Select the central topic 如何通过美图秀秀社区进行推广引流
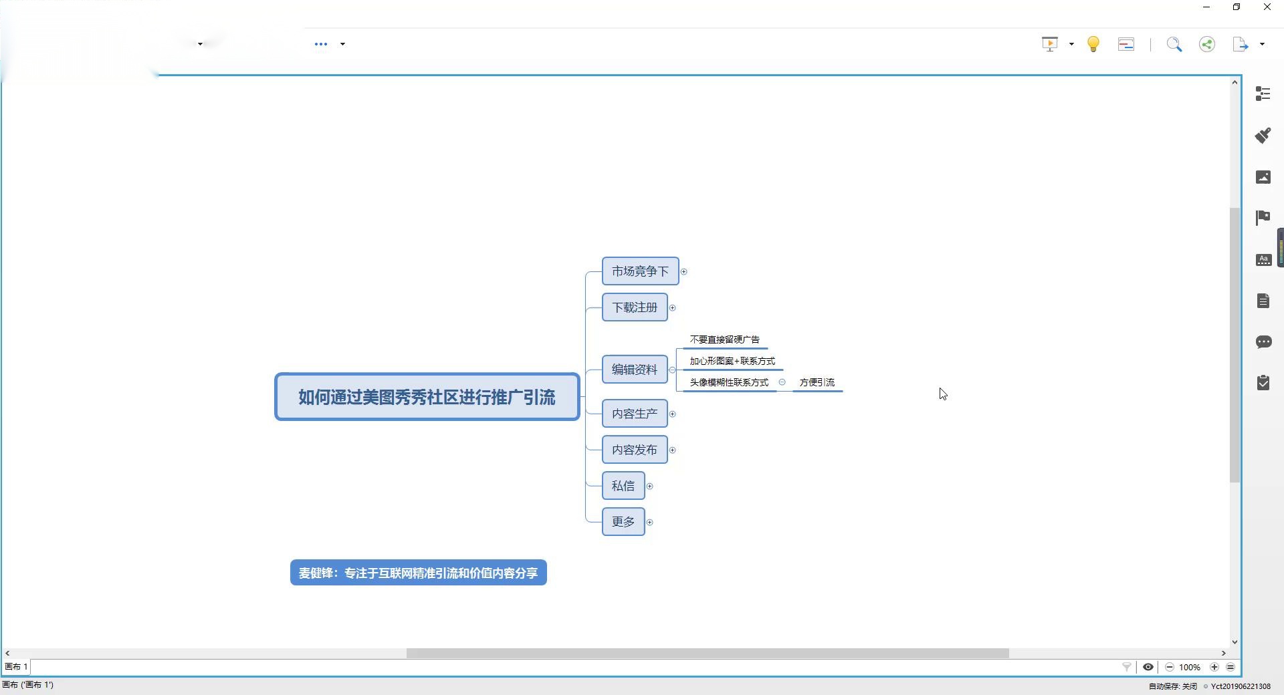1284x695 pixels. tap(427, 397)
